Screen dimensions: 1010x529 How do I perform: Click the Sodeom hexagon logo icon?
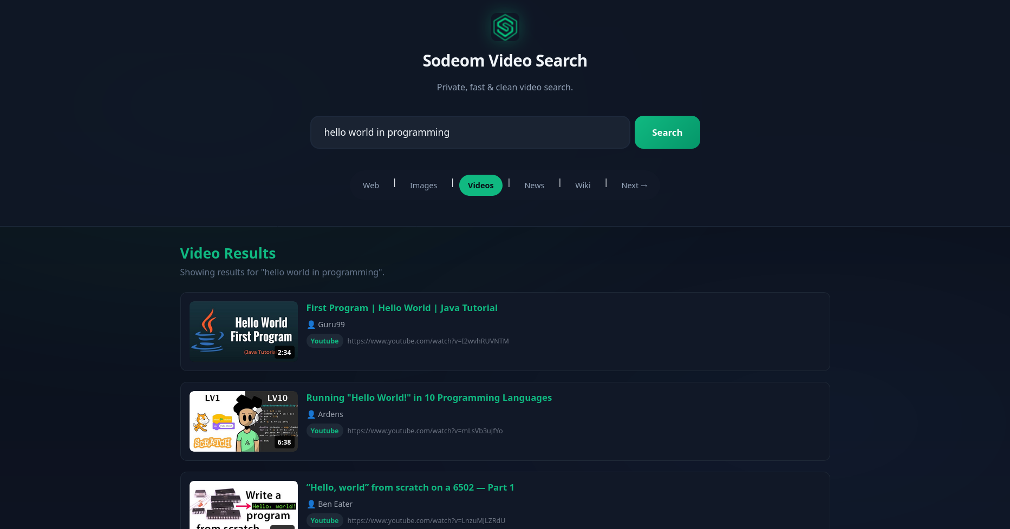pos(505,28)
